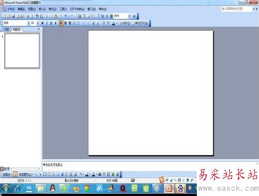Screen dimensions: 259x196
Task: Click the Arrow Style icon
Action: pos(108,174)
